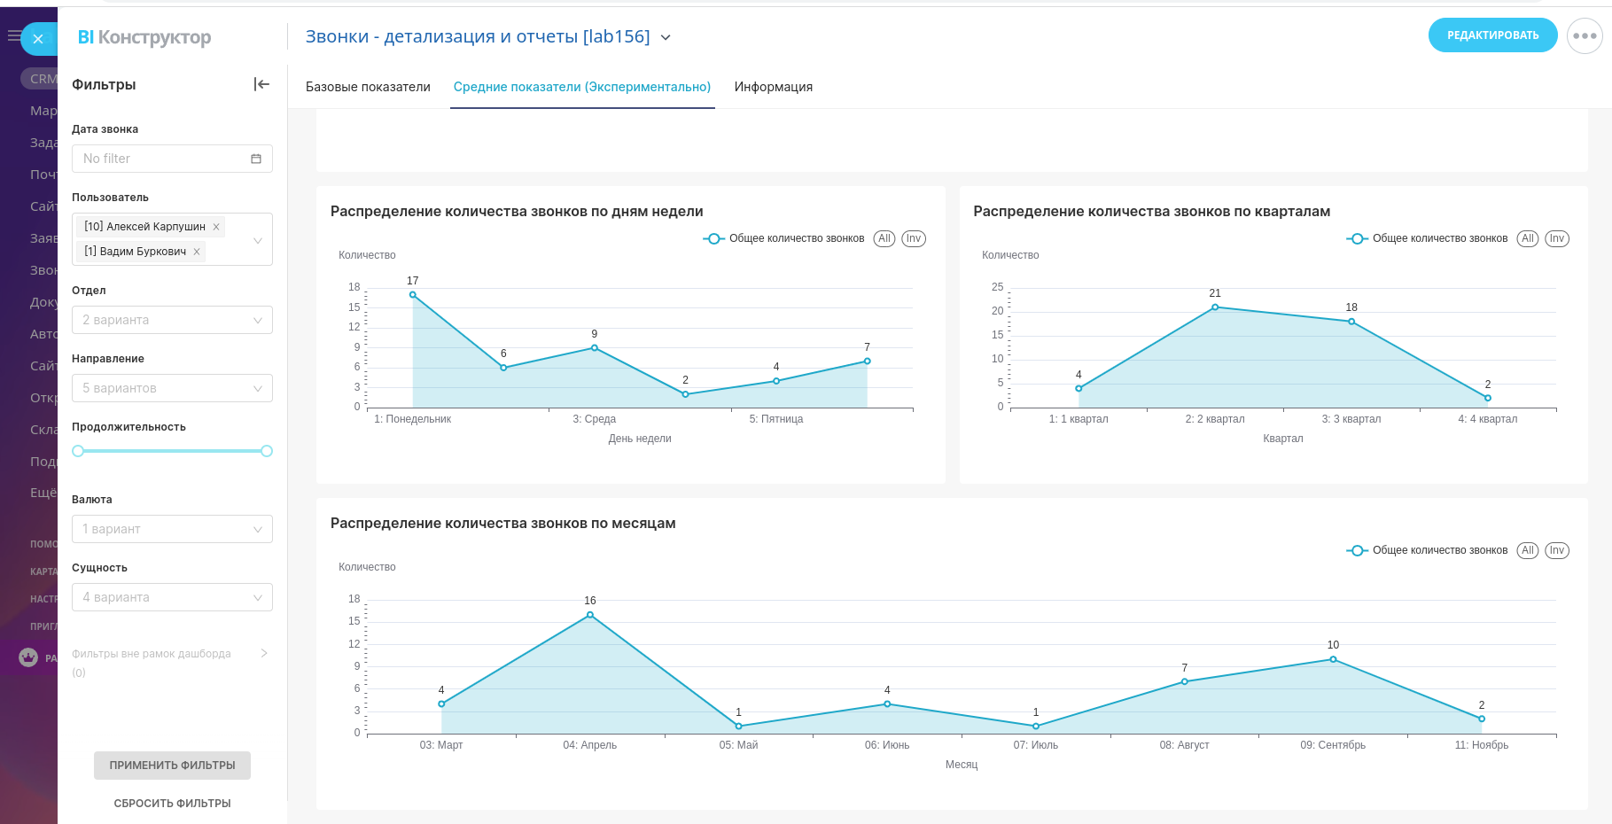
Task: Open dashboard title dropdown chevron
Action: (666, 37)
